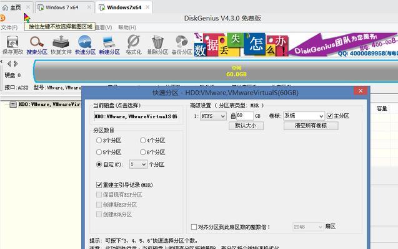398x249 pixels.
Task: Select the Format (格式化) toolbar icon
Action: [x=134, y=45]
